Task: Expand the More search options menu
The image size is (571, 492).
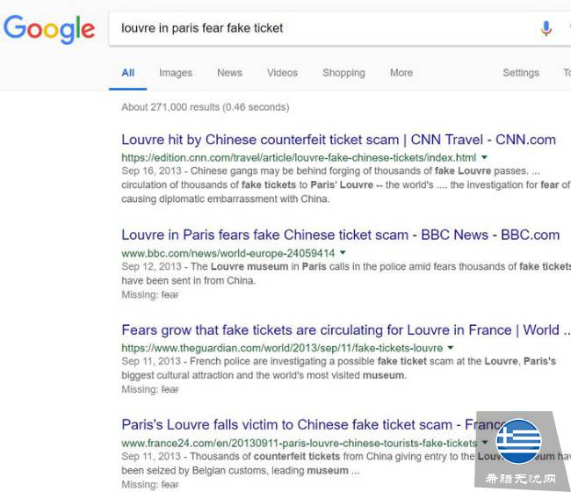Action: (401, 73)
